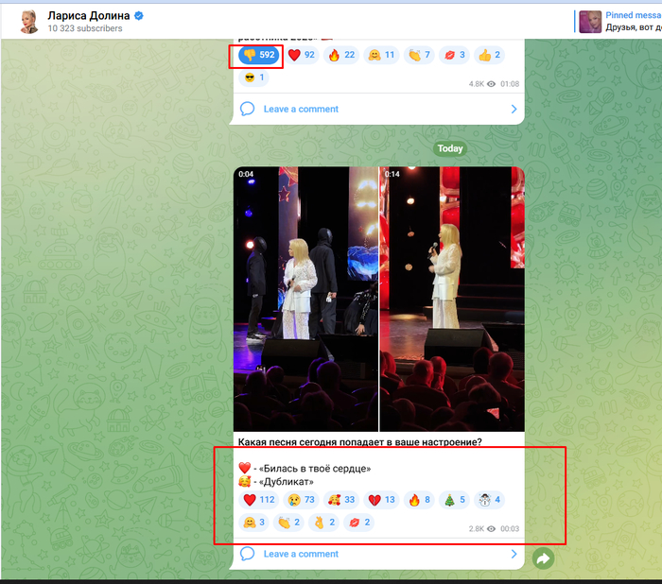This screenshot has width=662, height=584.
Task: Click Leave a comment on the upper post
Action: (x=301, y=109)
